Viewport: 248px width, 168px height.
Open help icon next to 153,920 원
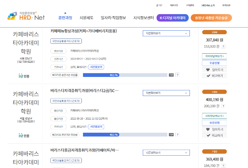click(223, 46)
